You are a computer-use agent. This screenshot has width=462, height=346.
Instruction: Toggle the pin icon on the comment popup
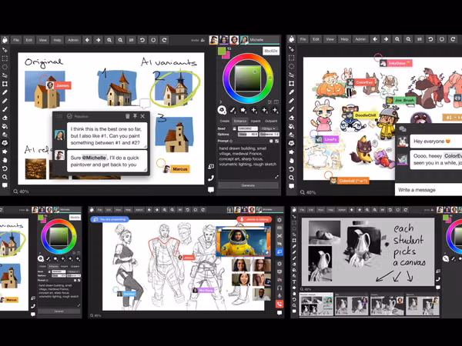coord(135,116)
